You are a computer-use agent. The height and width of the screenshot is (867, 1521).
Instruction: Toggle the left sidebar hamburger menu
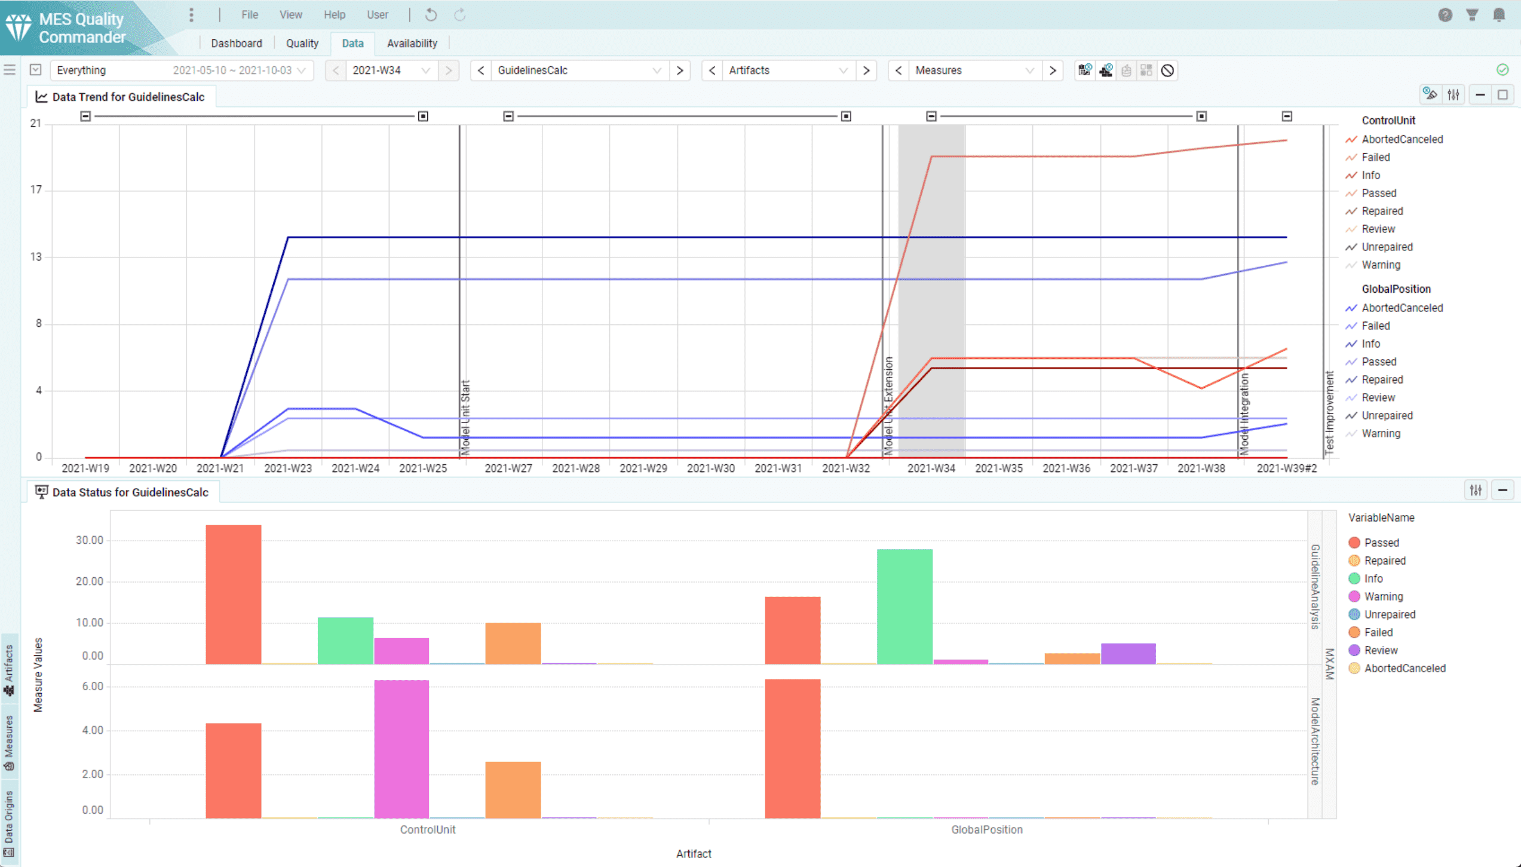coord(10,70)
